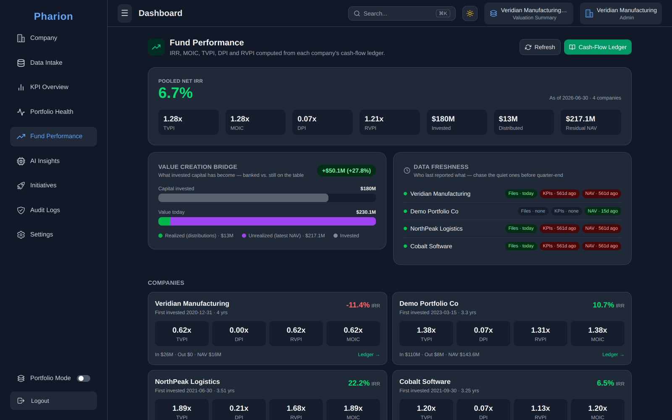Click the "Unrealized (latest NAV) · $217.1M" legend
The height and width of the screenshot is (420, 672).
[283, 236]
